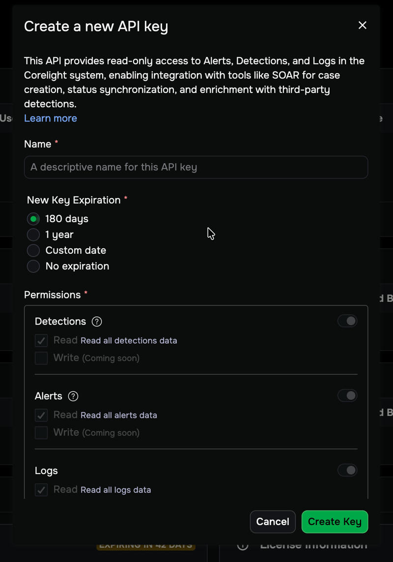Check the Alerts Read checkbox
The height and width of the screenshot is (562, 393).
[41, 415]
